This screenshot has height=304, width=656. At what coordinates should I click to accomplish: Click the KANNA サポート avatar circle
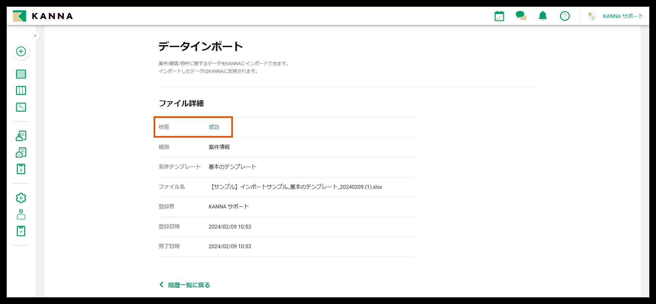click(x=592, y=16)
